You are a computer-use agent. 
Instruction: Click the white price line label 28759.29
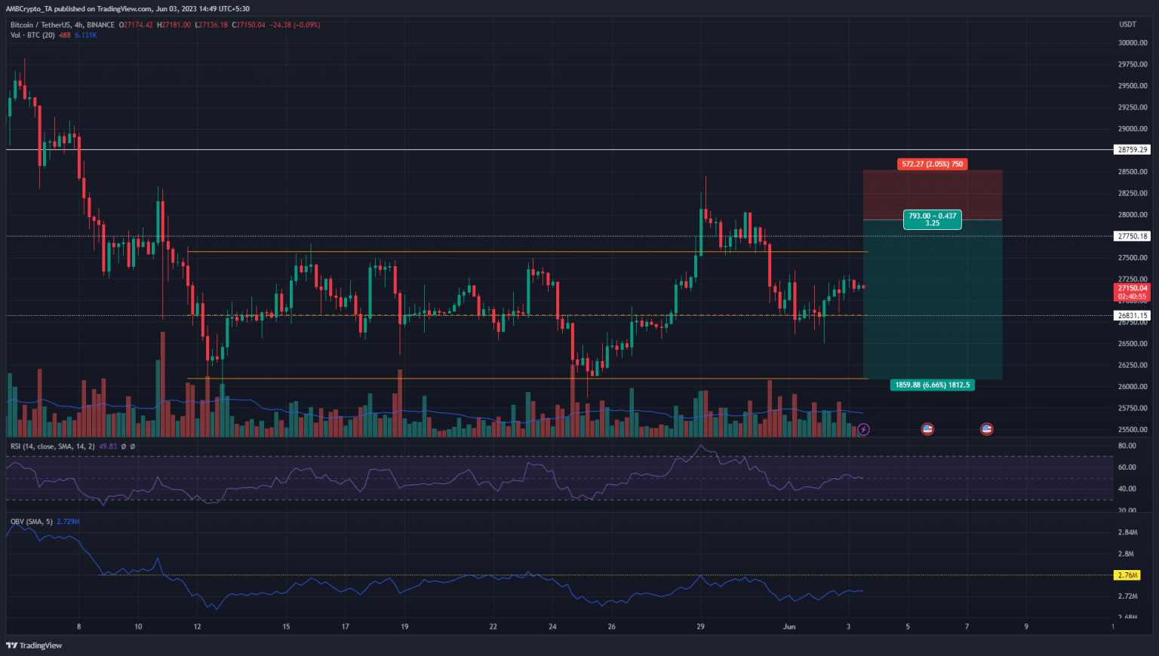pyautogui.click(x=1133, y=149)
